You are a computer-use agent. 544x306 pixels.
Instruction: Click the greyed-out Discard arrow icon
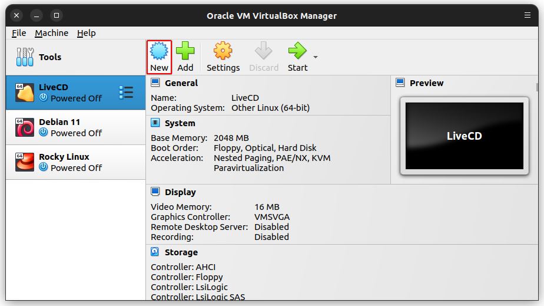pos(263,51)
